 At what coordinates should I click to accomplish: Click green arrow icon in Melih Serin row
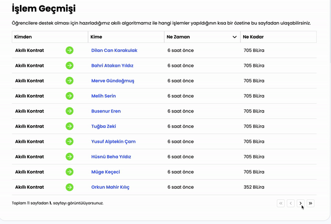(70, 96)
